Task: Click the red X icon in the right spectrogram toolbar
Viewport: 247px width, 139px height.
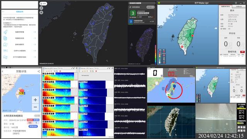Action: (96, 71)
